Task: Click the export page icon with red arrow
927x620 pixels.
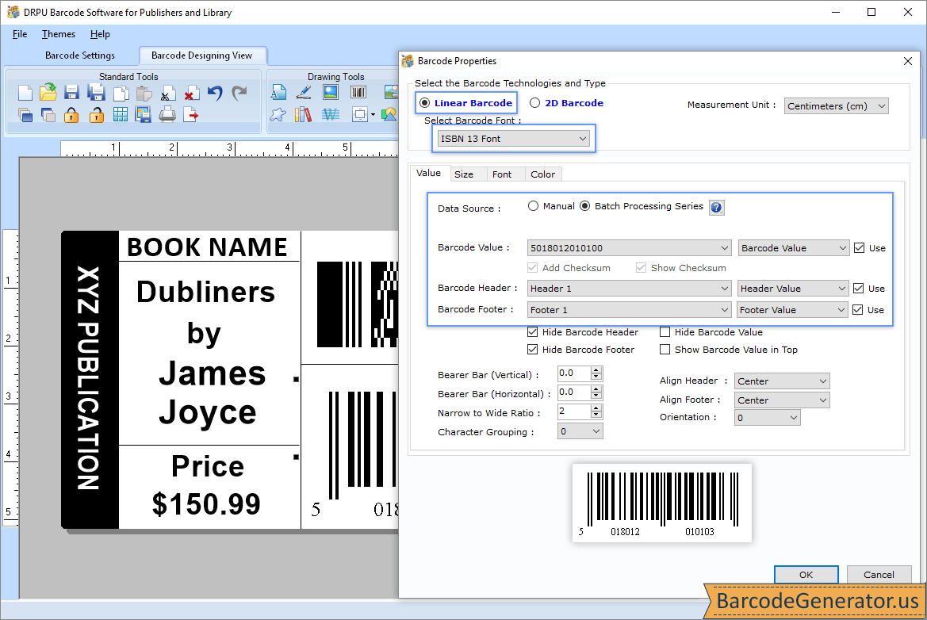Action: [190, 115]
